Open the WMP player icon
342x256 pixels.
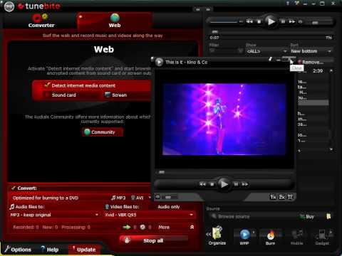tap(244, 237)
